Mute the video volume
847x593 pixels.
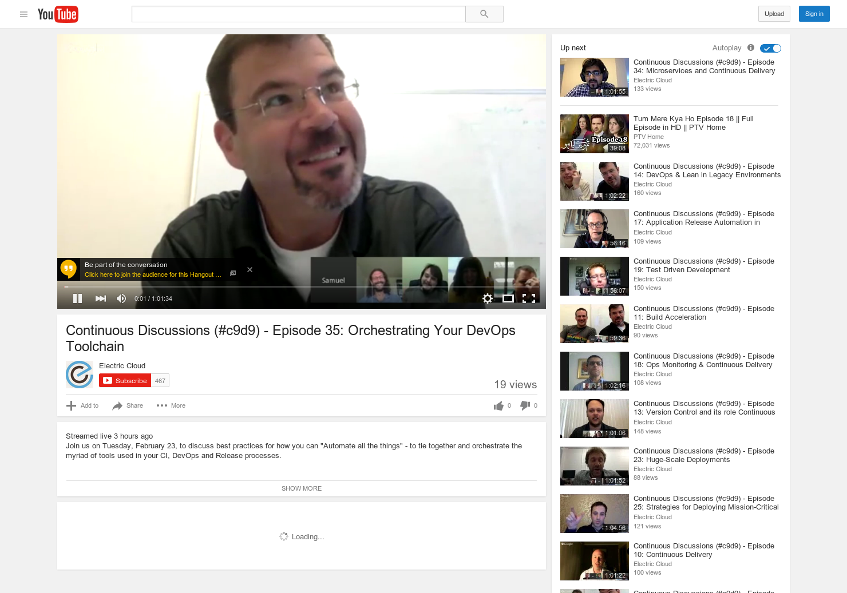tap(121, 298)
